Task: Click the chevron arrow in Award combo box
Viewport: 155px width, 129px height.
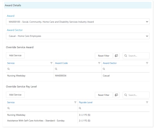Action: 147,22
